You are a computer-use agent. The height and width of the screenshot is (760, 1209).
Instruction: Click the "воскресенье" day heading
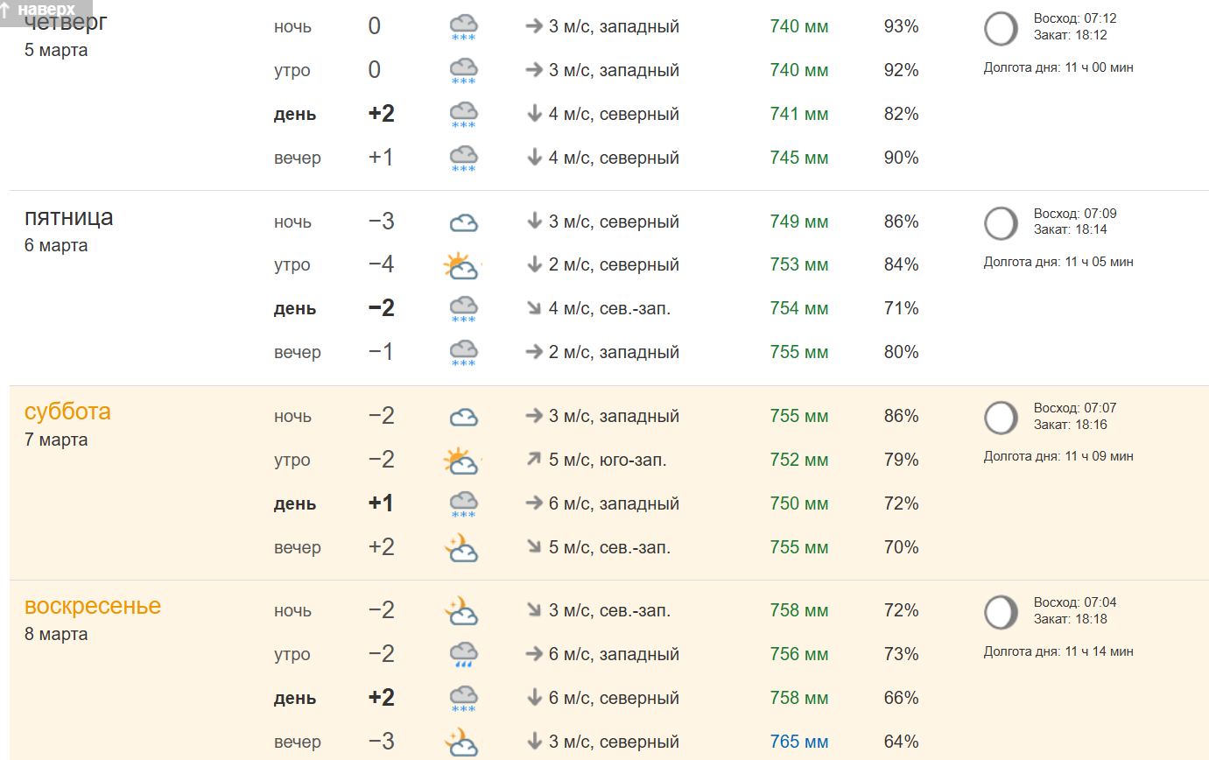(93, 606)
